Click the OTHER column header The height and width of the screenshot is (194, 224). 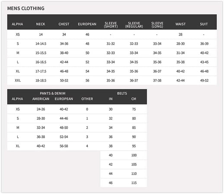point(87,99)
